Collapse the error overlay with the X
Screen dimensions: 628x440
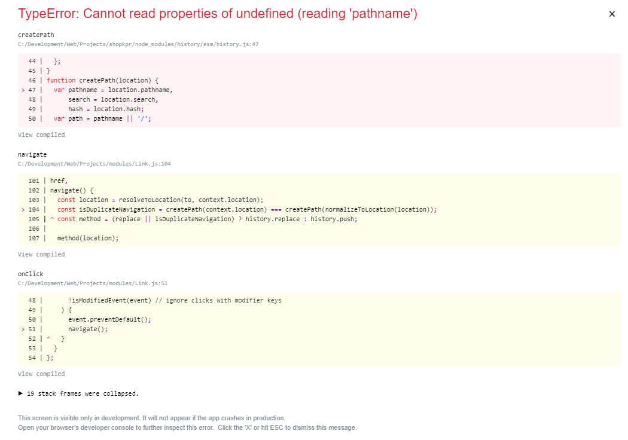(612, 14)
